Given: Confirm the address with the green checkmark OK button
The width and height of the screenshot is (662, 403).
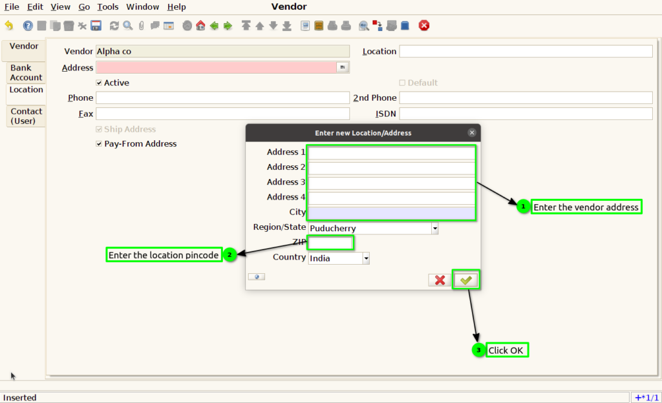Looking at the screenshot, I should [x=466, y=280].
